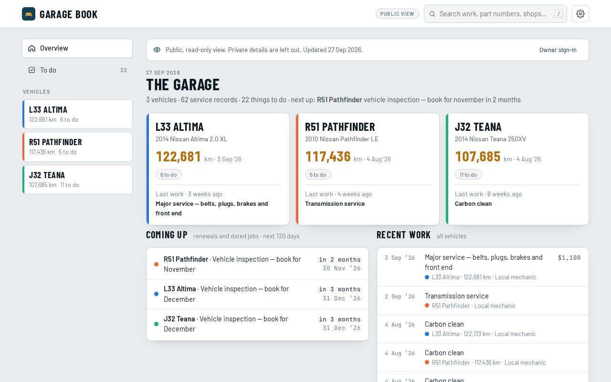This screenshot has height=382, width=611.
Task: Focus the search work and parts field
Action: (x=495, y=14)
